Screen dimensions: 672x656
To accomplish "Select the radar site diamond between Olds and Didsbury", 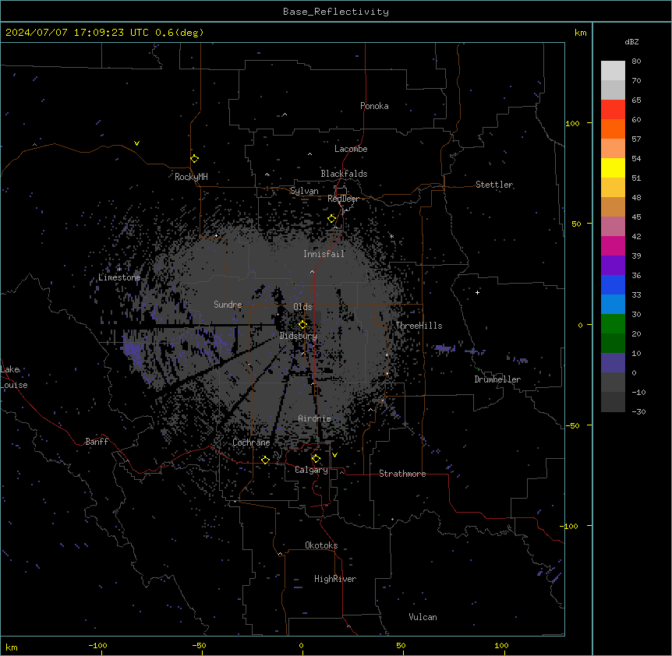I will pos(303,325).
